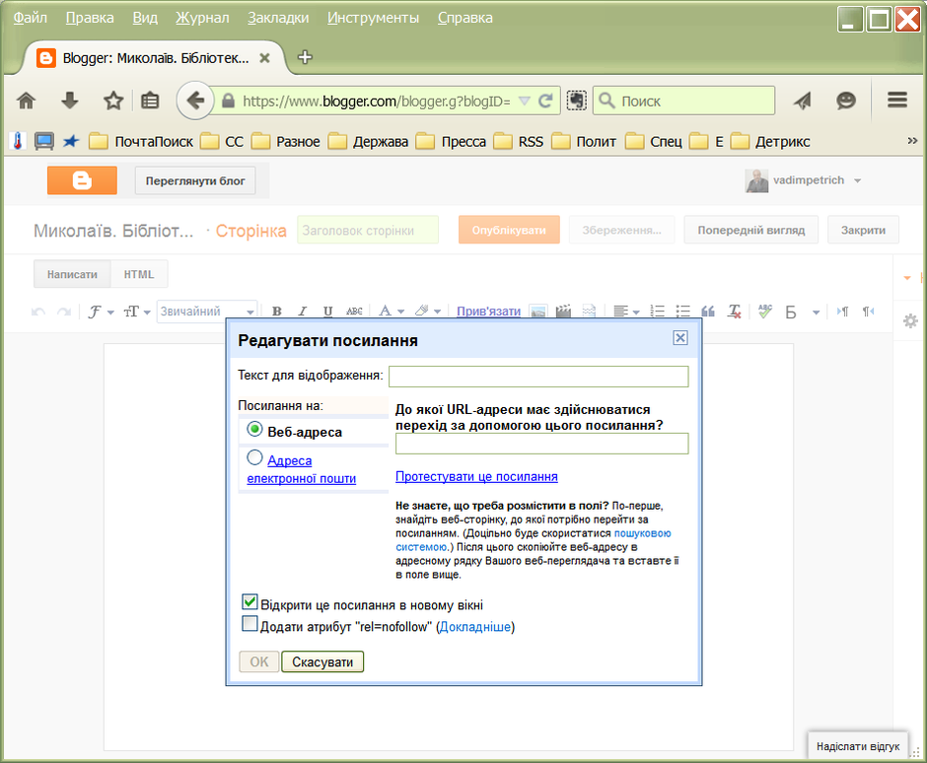
Task: Click the paper-plane share icon
Action: click(803, 102)
